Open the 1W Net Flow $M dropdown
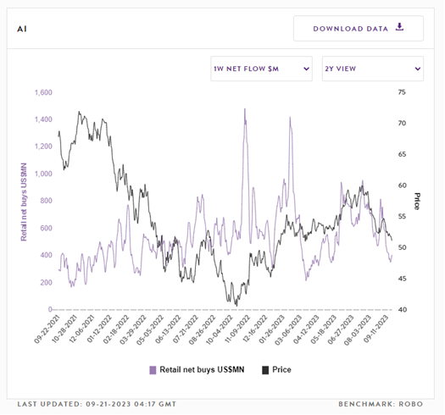Screen dimensions: 445x415 [261, 69]
